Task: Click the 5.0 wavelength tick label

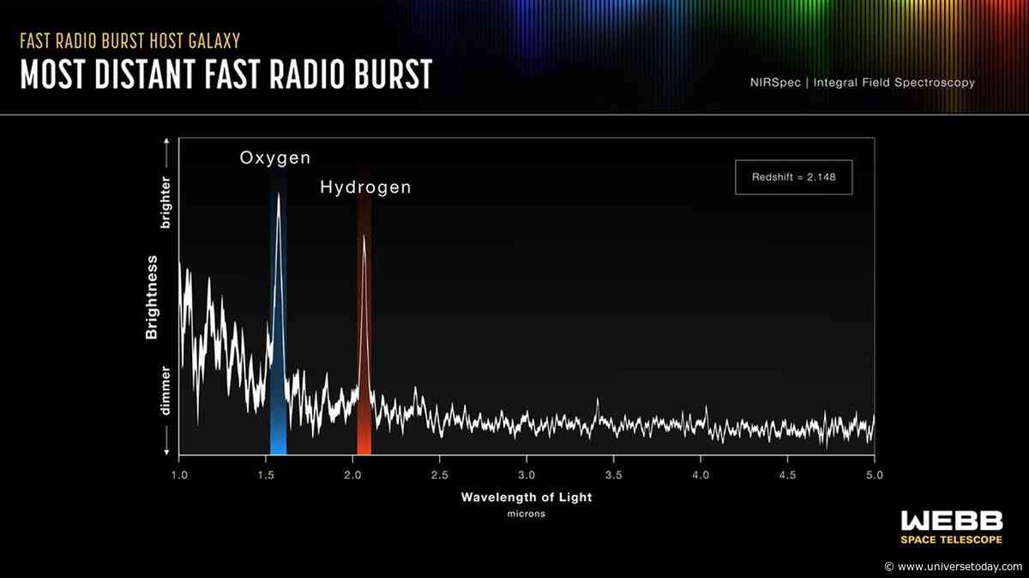Action: pyautogui.click(x=875, y=474)
